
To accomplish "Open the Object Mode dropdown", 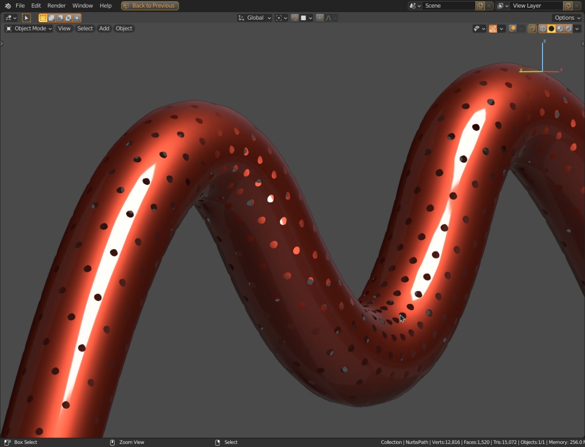I will [29, 28].
